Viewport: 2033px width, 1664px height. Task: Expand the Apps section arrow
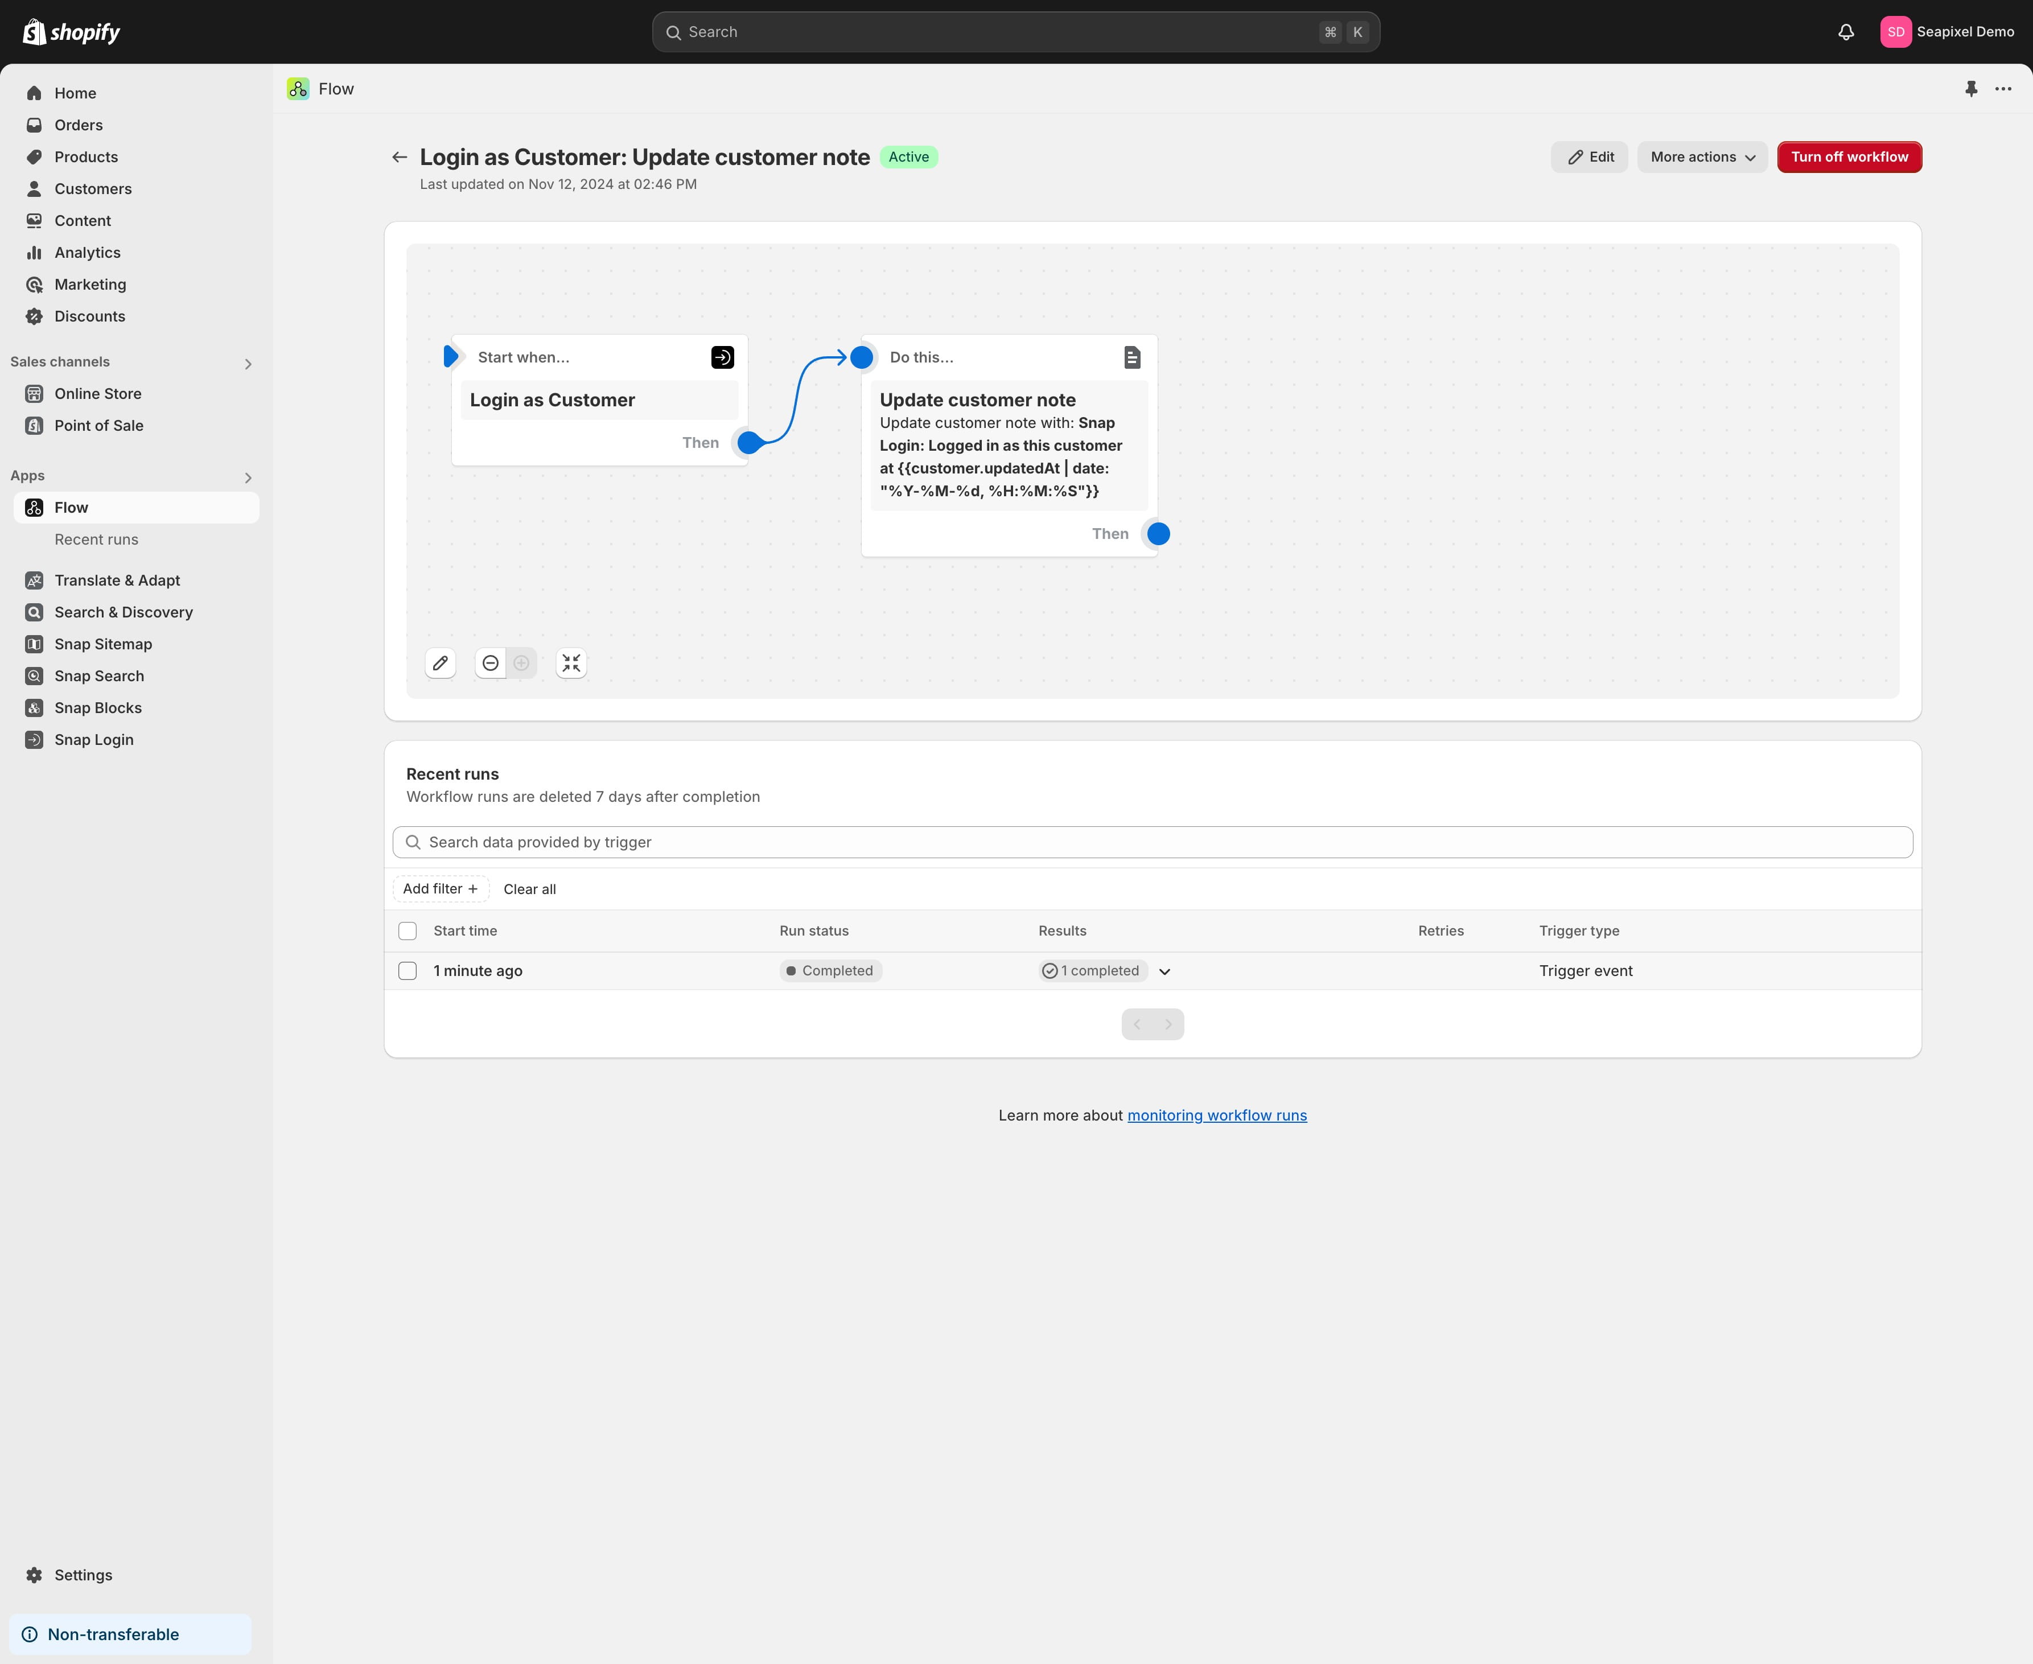click(x=248, y=478)
